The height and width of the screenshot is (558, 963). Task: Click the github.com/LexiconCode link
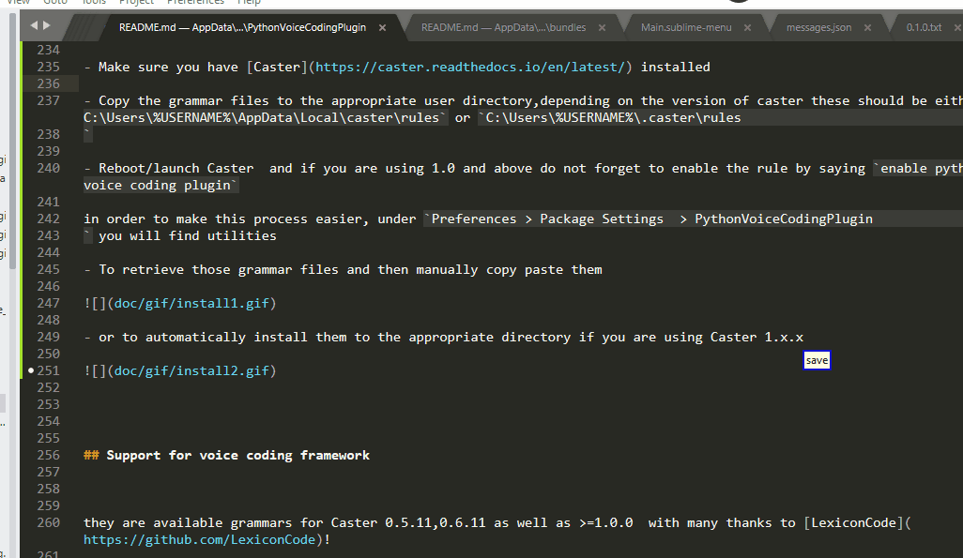[x=200, y=539]
